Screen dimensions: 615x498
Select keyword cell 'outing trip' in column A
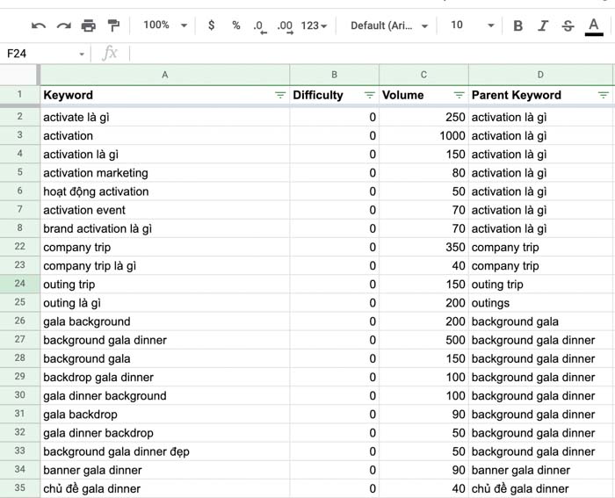tap(165, 285)
